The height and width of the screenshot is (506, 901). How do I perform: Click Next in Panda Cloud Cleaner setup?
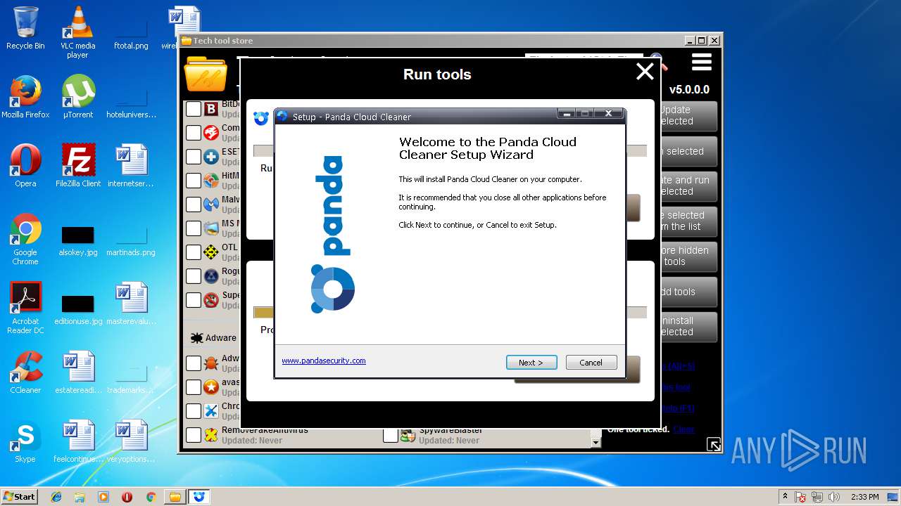(x=531, y=363)
